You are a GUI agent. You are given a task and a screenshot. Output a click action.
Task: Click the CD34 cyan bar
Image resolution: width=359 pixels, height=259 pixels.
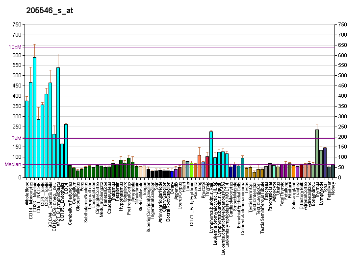coord(66,151)
